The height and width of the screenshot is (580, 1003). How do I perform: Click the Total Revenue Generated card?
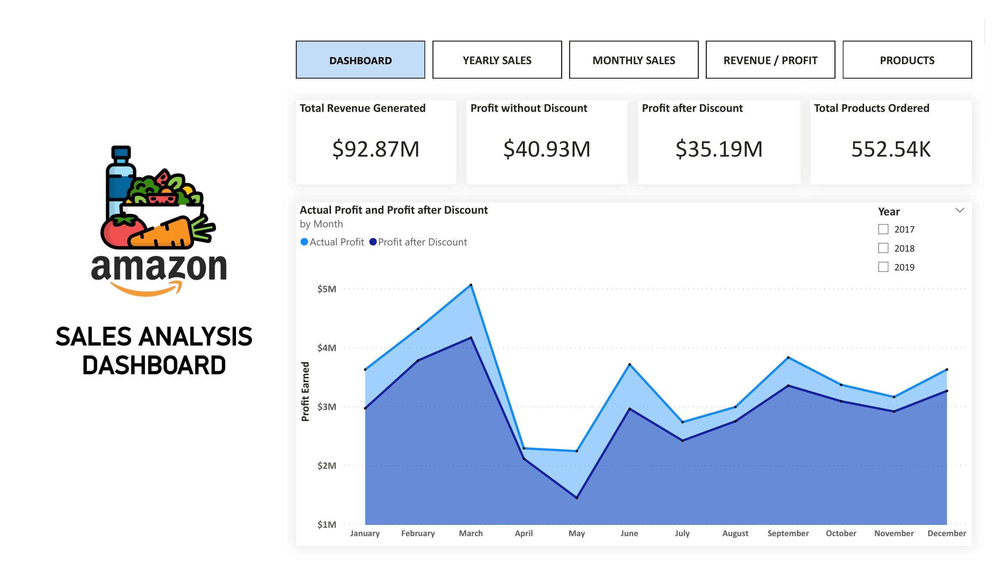376,142
